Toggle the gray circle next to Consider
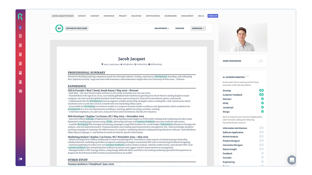This screenshot has width=312, height=175. pyautogui.click(x=262, y=157)
